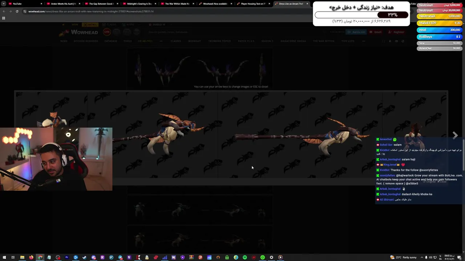Screen dimensions: 465x261
Task: Open Steam from the taskbar
Action: point(84,257)
